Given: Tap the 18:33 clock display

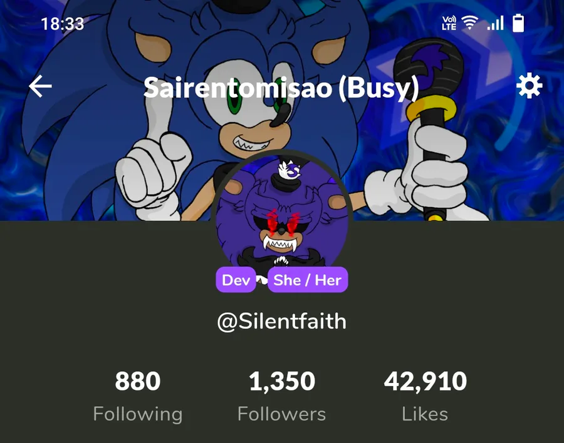Looking at the screenshot, I should [x=63, y=24].
